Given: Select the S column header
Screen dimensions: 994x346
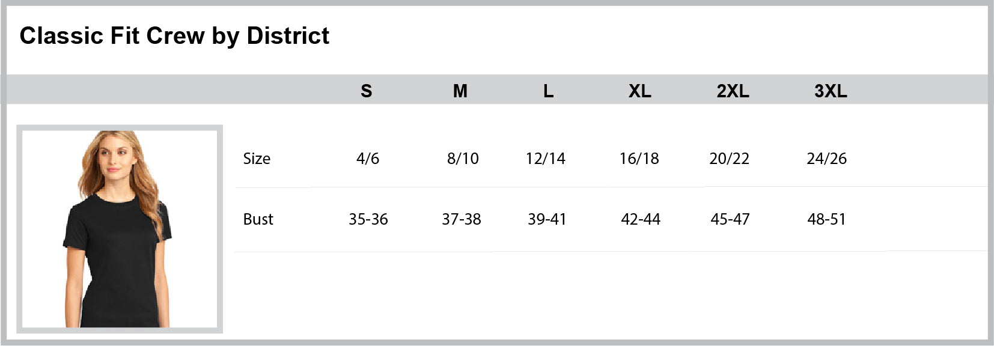Looking at the screenshot, I should click(366, 91).
